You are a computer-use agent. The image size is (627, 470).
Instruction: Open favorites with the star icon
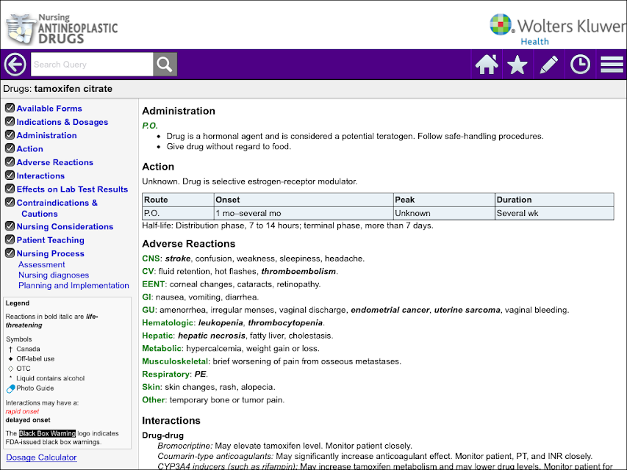click(517, 65)
